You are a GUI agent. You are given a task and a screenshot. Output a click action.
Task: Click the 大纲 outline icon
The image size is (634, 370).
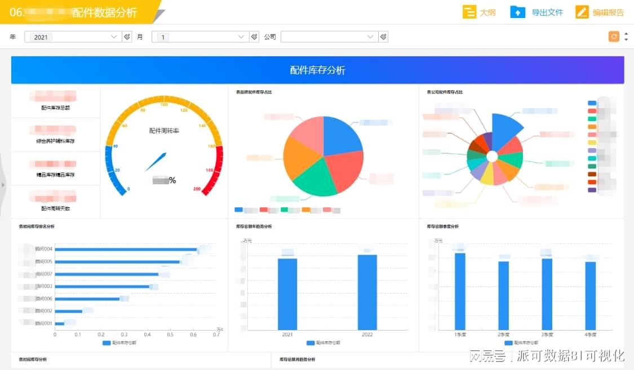pyautogui.click(x=471, y=11)
